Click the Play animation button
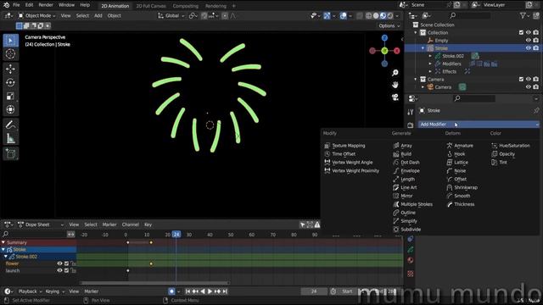543x305 pixels. coord(210,291)
